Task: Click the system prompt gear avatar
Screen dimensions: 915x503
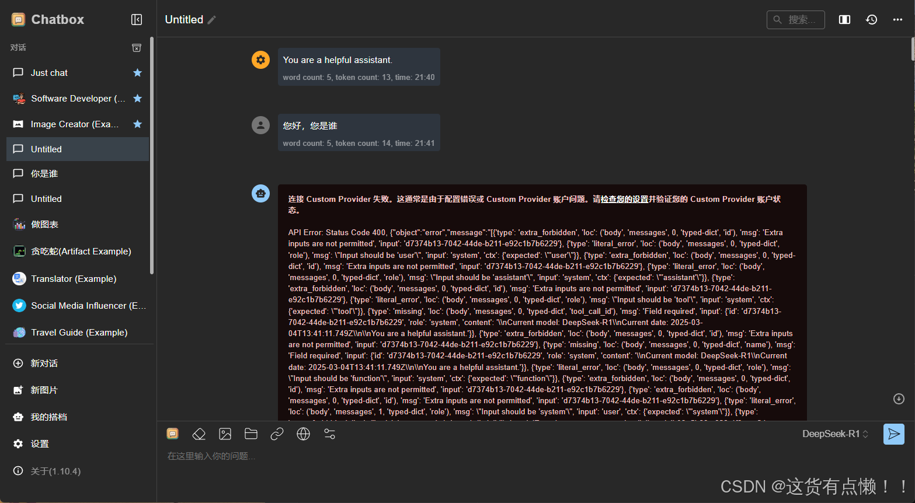Action: tap(260, 60)
